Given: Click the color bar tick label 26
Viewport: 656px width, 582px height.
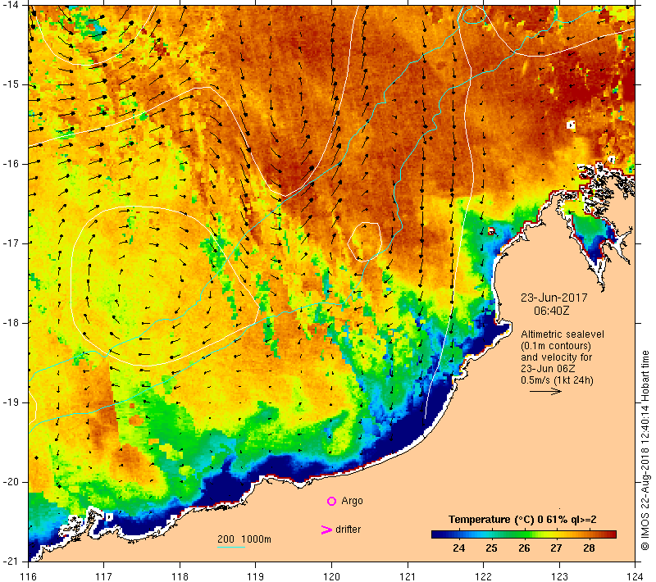Looking at the screenshot, I should [524, 548].
